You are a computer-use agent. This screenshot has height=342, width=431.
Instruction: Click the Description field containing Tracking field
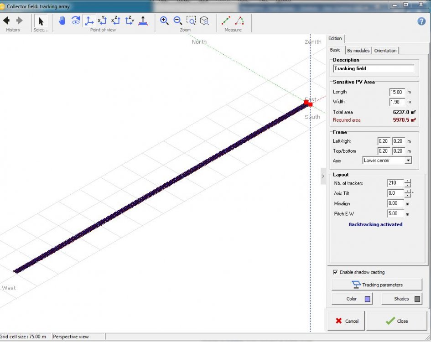point(374,69)
